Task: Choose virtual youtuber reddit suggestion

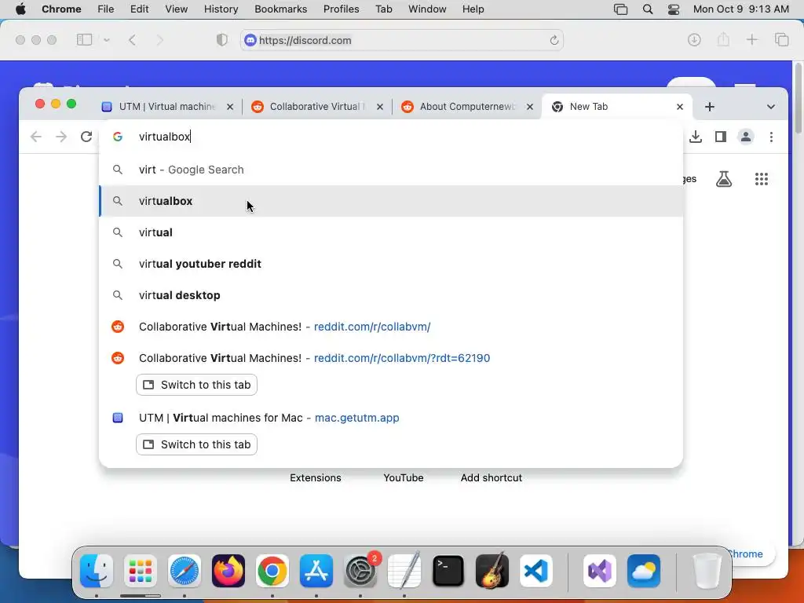Action: pyautogui.click(x=391, y=264)
